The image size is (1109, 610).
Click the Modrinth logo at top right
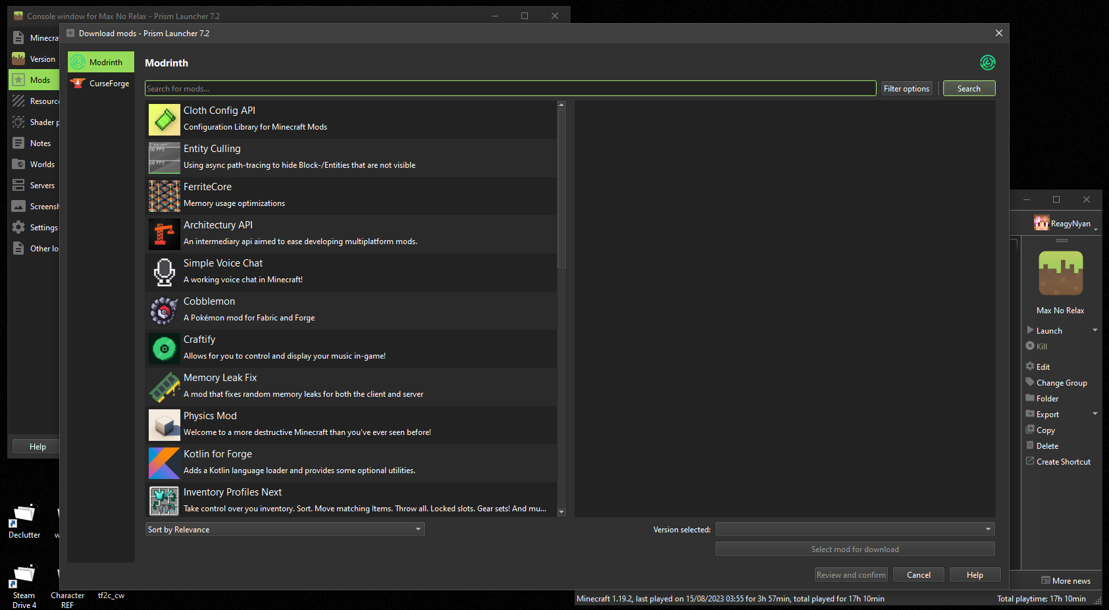pyautogui.click(x=987, y=63)
